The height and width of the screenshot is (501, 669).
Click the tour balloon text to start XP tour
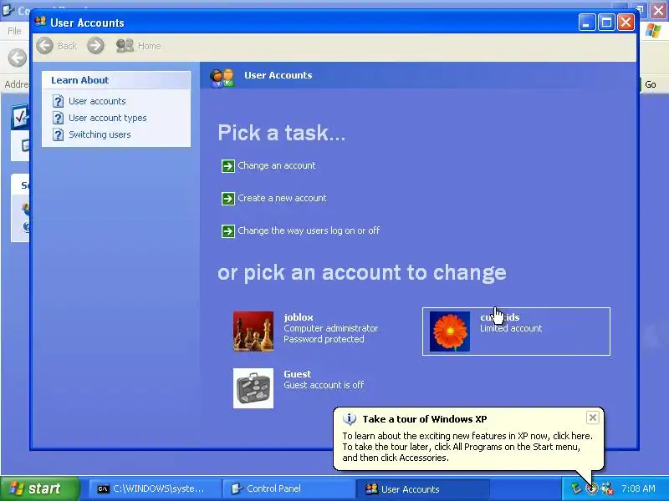click(x=467, y=447)
